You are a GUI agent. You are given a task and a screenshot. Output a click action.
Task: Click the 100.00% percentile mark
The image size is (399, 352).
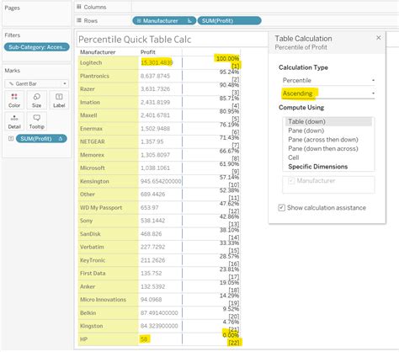click(227, 59)
